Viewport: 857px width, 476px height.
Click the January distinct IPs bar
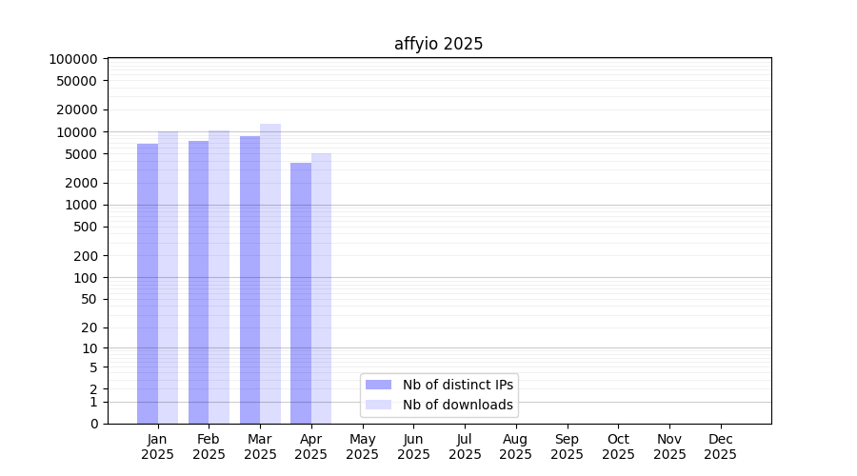coord(148,284)
